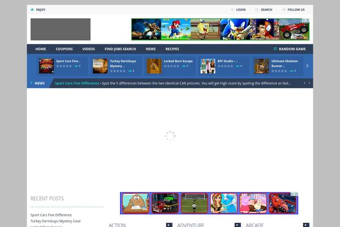This screenshot has height=227, width=340.
Task: Click the Peppa Pig image in lower ad
Action: [253, 203]
